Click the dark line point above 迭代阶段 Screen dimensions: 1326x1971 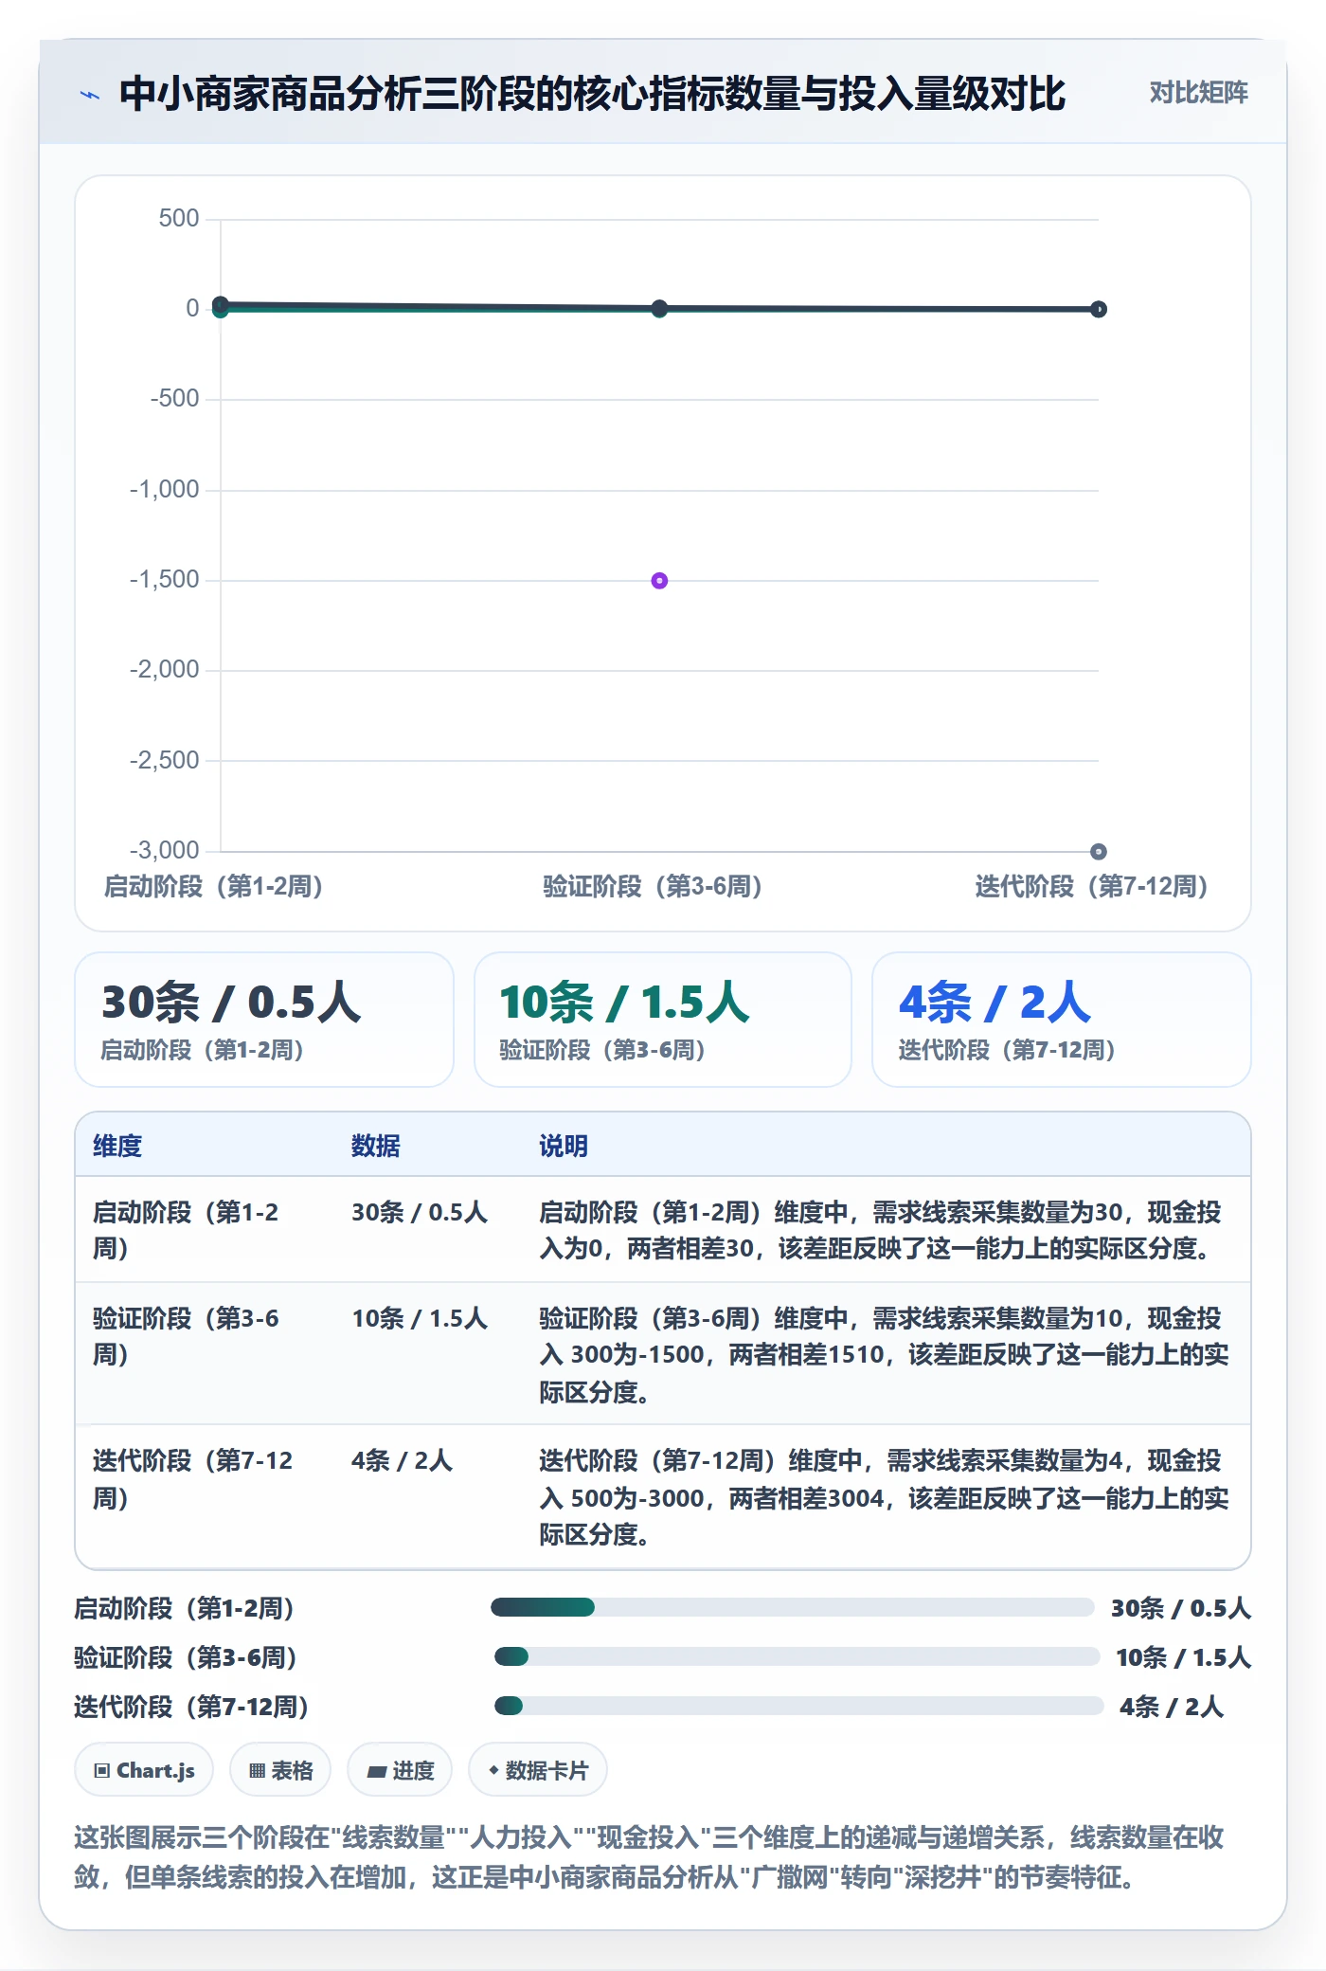click(x=1098, y=309)
